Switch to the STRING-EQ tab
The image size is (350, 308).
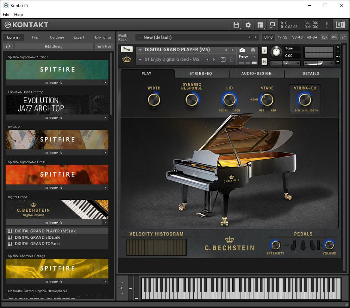[201, 73]
